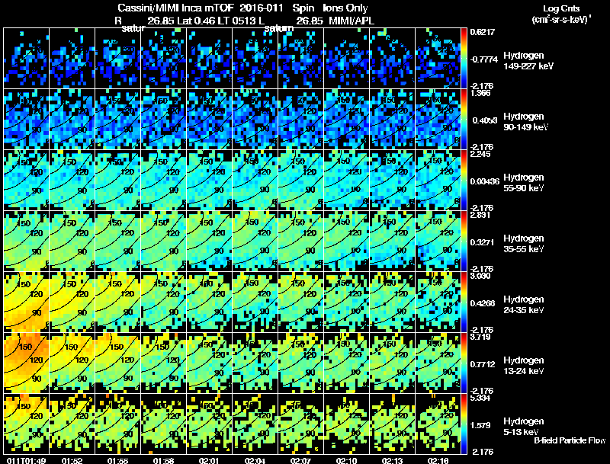Viewport: 610px width, 464px height.
Task: Select the Hydrogen 5-13 keV panel at 02:10
Action: coord(347,424)
